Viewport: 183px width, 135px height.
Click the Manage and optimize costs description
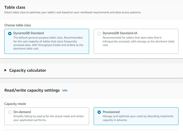(138, 118)
